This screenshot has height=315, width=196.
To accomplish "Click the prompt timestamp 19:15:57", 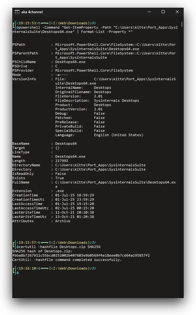I will [x=28, y=242].
